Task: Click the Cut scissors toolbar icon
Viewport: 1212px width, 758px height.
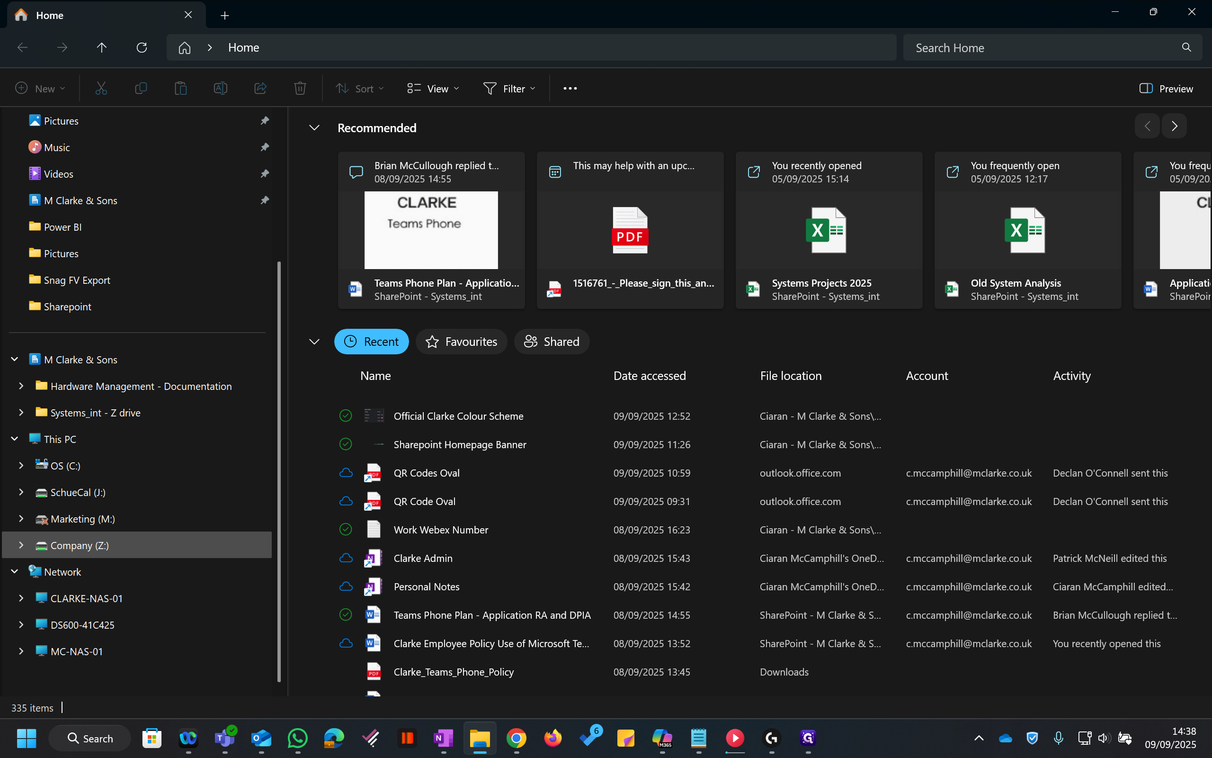Action: 101,89
